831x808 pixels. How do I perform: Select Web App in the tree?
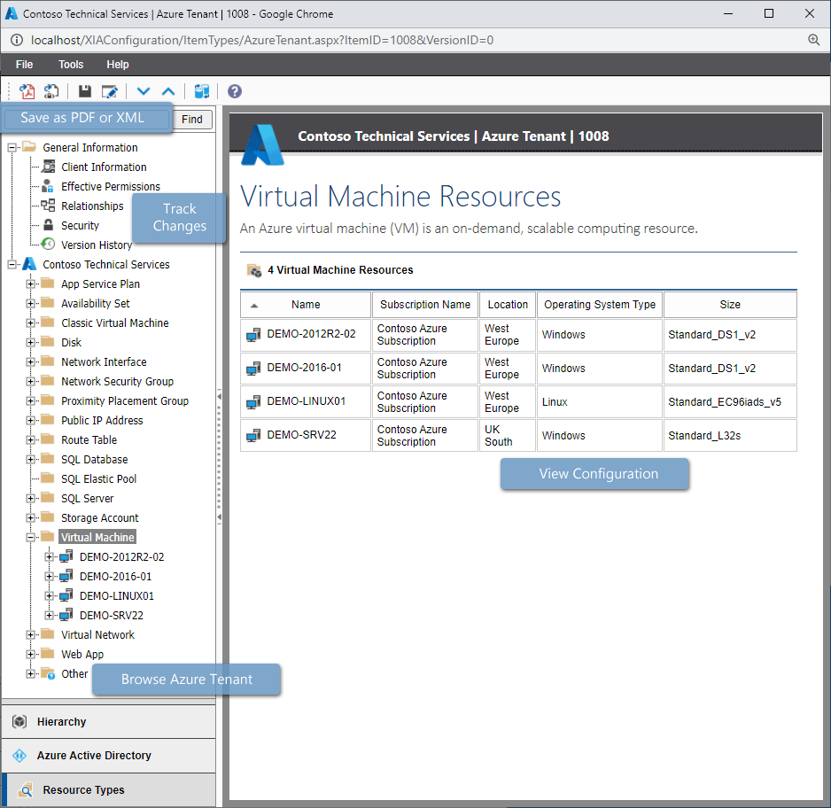82,655
